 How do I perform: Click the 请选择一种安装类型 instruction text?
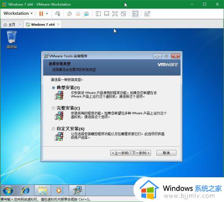pos(67,79)
